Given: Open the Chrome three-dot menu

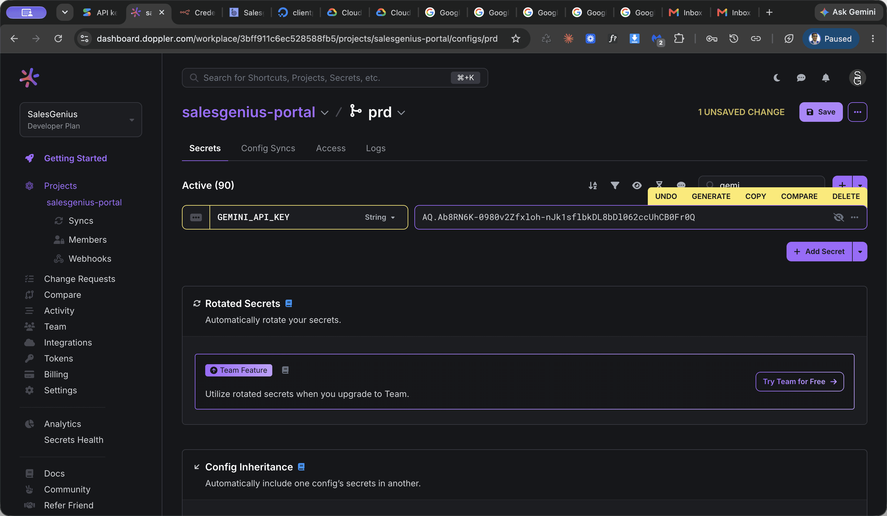Looking at the screenshot, I should 873,38.
